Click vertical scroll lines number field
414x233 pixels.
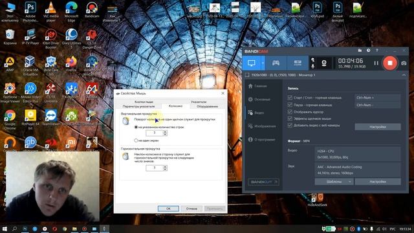tap(155, 133)
